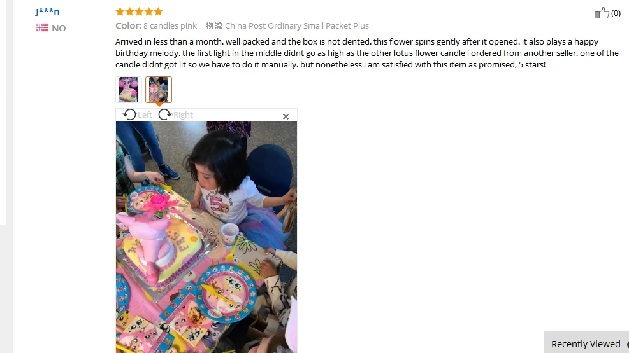Image resolution: width=629 pixels, height=353 pixels.
Task: Click the 8 candles pink color text
Action: (170, 25)
